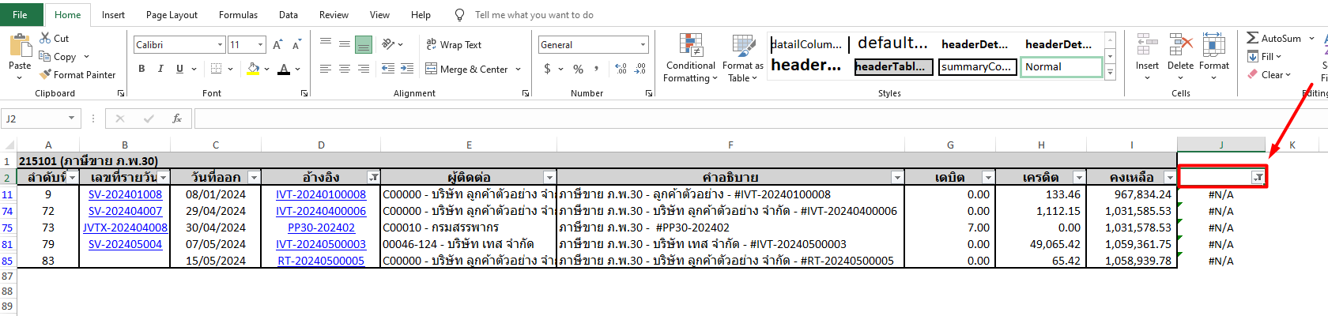Set top vertical alignment
The height and width of the screenshot is (316, 1328).
[x=326, y=44]
